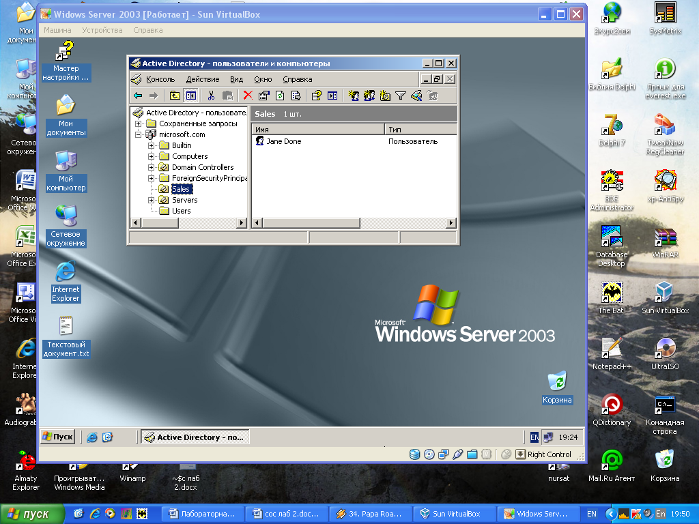
Task: Click the VirtualBox hard disk status icon
Action: [x=414, y=454]
